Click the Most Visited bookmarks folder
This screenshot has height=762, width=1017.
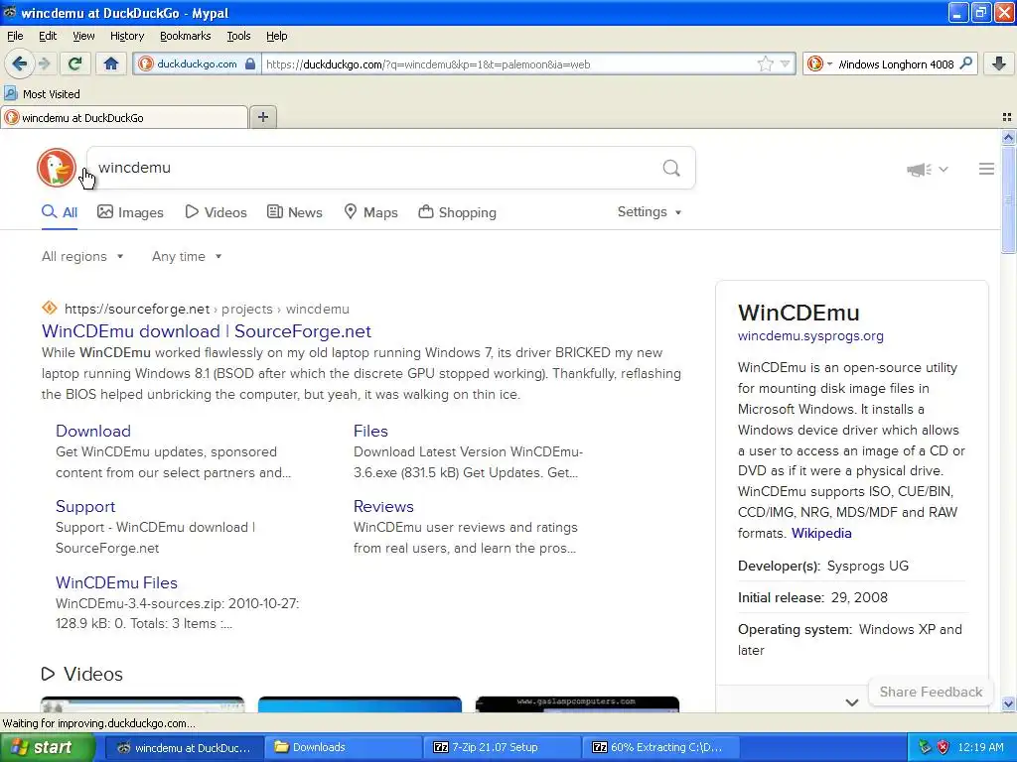43,94
